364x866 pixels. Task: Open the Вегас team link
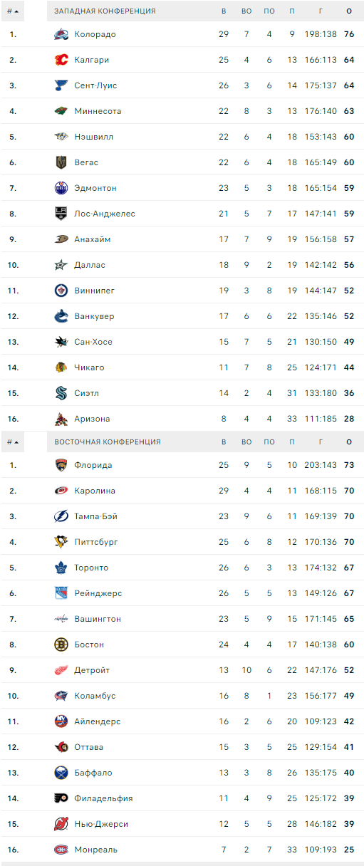click(86, 162)
